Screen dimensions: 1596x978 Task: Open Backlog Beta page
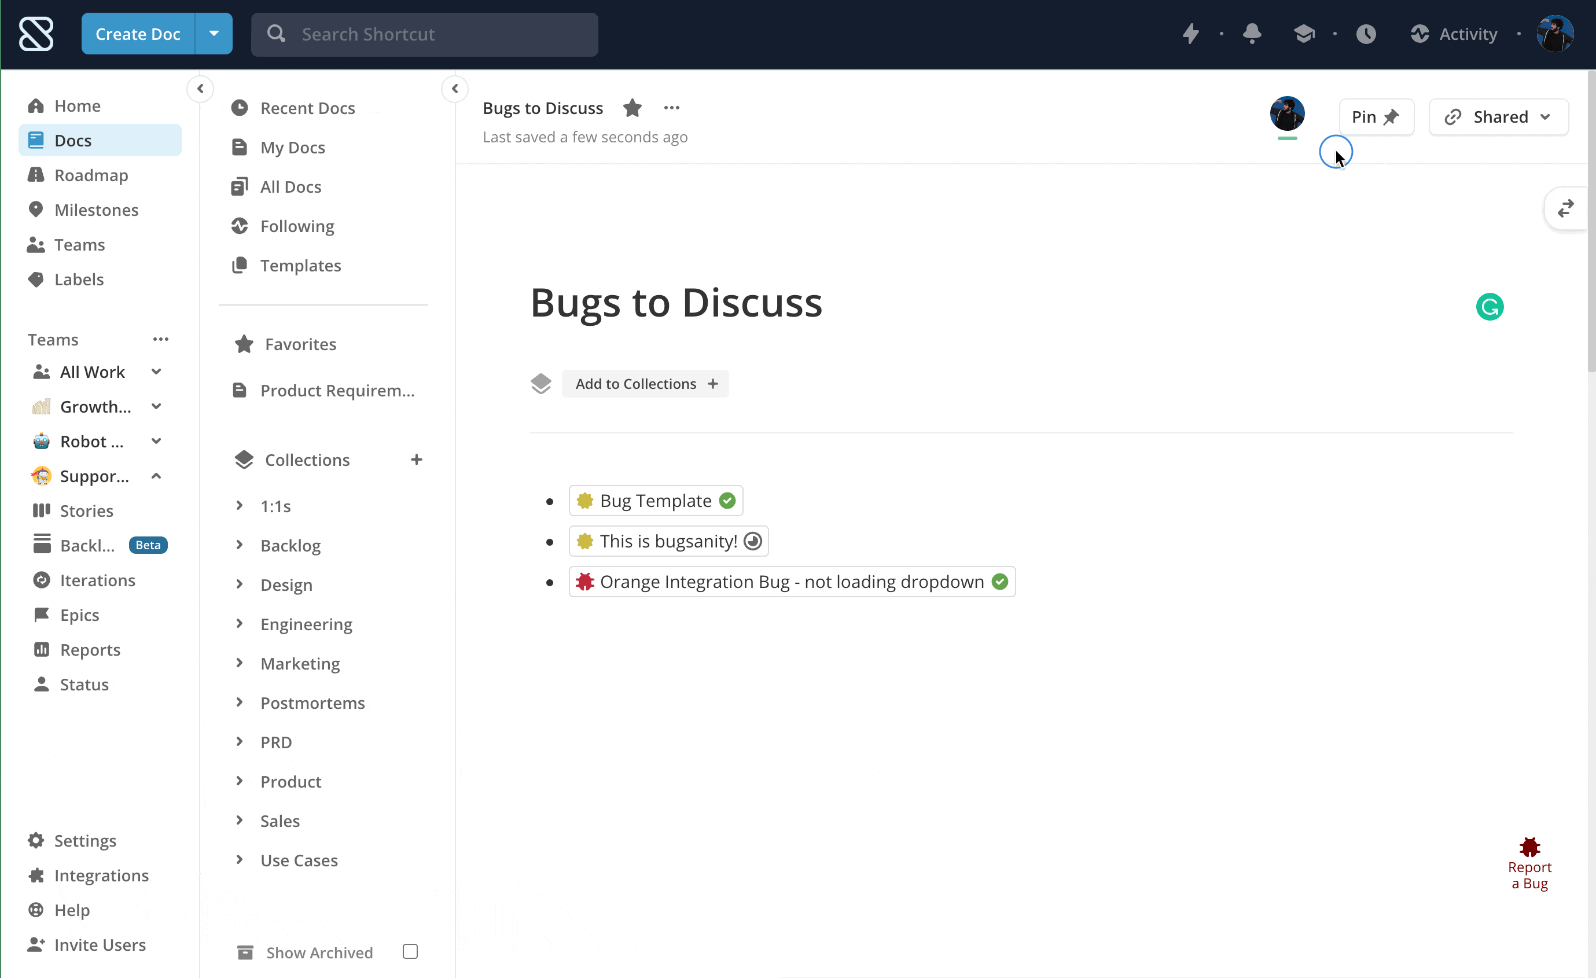click(100, 545)
